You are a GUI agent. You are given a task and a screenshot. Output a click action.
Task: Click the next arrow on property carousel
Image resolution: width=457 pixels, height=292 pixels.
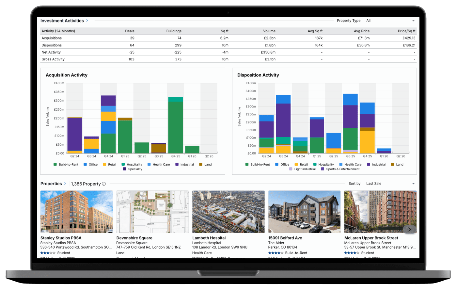tap(409, 230)
